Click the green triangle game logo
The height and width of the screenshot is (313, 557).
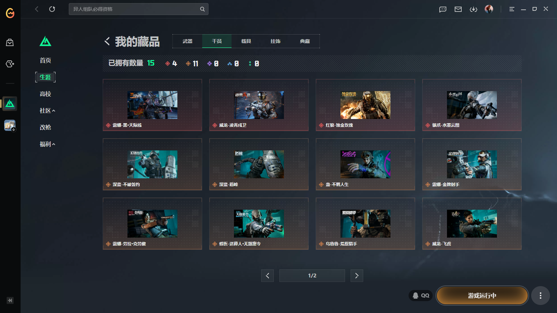[45, 41]
